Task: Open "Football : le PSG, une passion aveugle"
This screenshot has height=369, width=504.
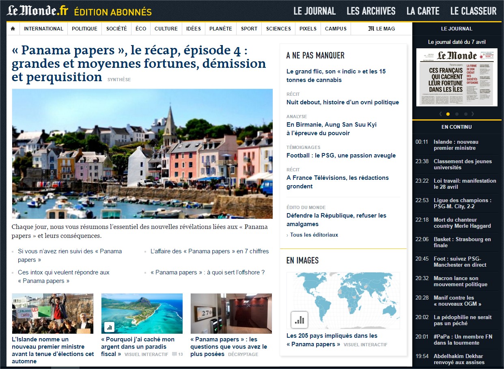Action: point(341,155)
